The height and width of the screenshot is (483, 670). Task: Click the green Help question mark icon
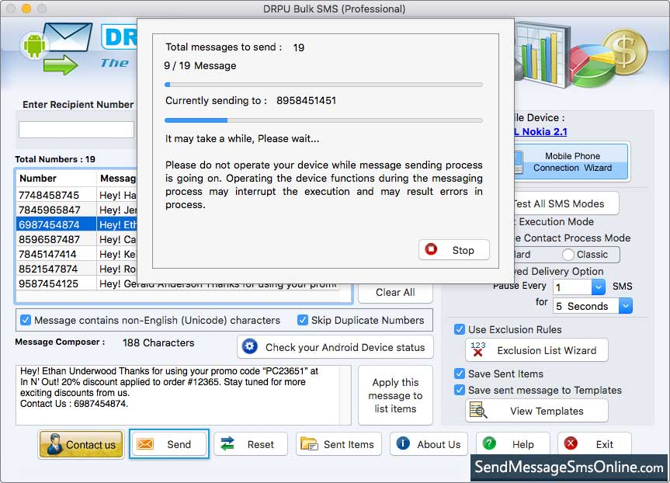click(490, 444)
